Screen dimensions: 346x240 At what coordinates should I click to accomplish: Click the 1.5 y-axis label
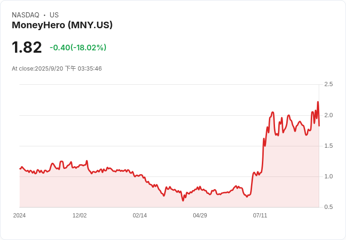tap(329, 146)
